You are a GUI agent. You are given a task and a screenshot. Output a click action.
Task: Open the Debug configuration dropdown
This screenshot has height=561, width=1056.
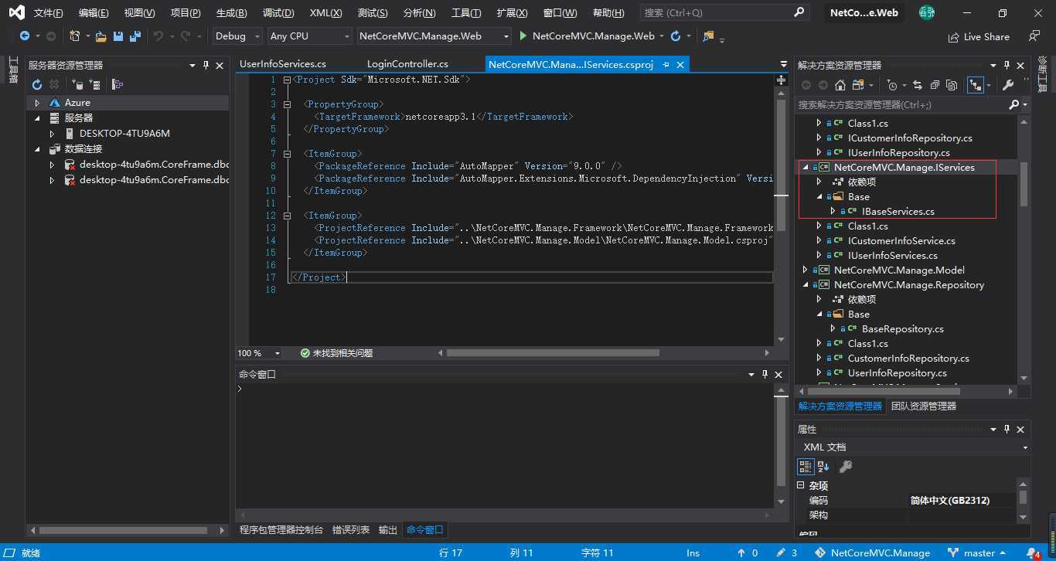click(237, 36)
